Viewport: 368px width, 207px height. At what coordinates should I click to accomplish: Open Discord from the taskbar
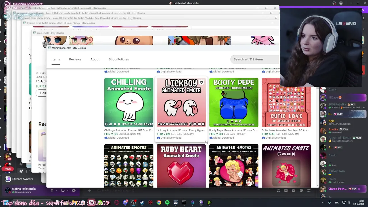tap(125, 202)
